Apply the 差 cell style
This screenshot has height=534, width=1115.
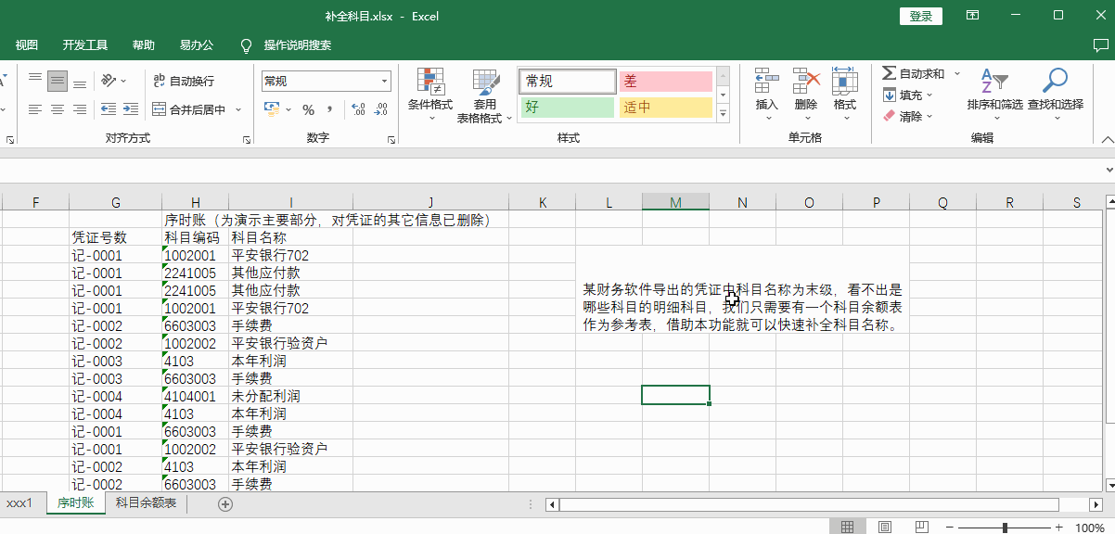pos(665,82)
